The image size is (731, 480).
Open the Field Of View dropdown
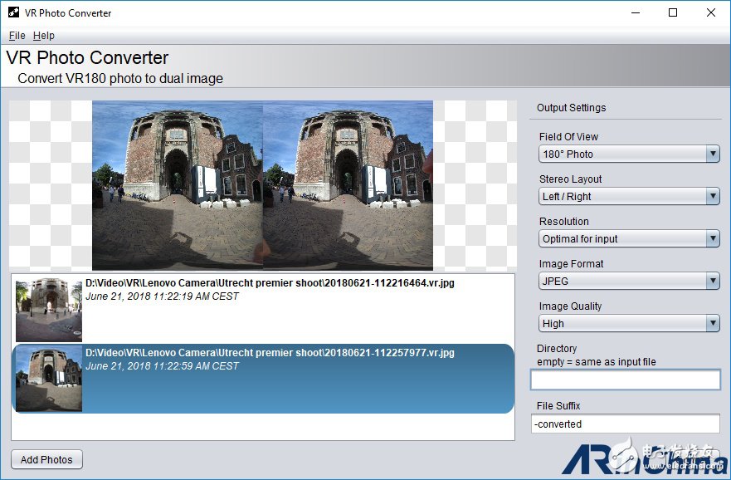tap(628, 154)
